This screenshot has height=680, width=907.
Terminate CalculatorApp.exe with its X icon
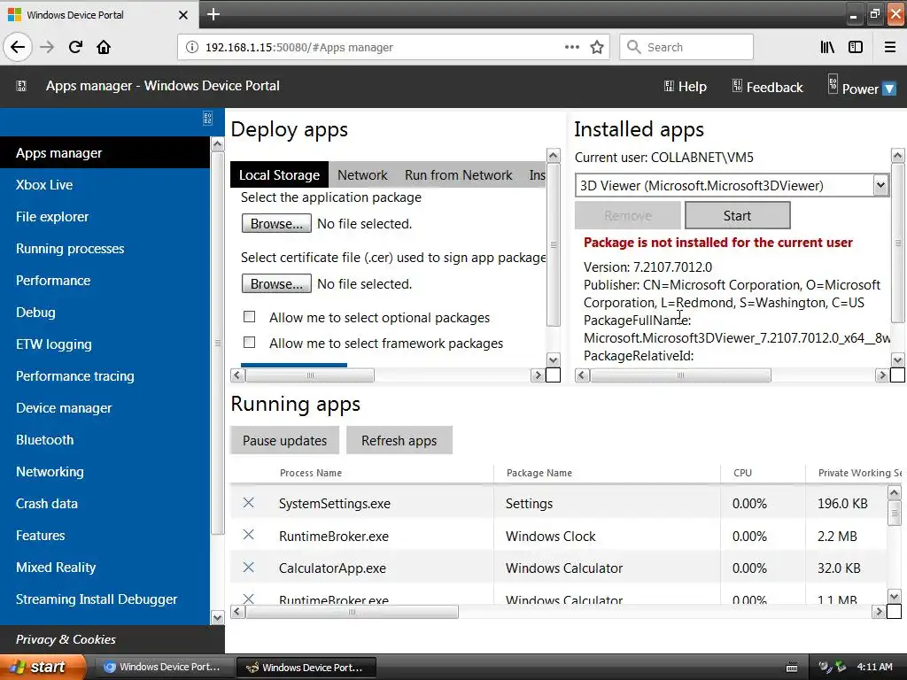click(248, 568)
